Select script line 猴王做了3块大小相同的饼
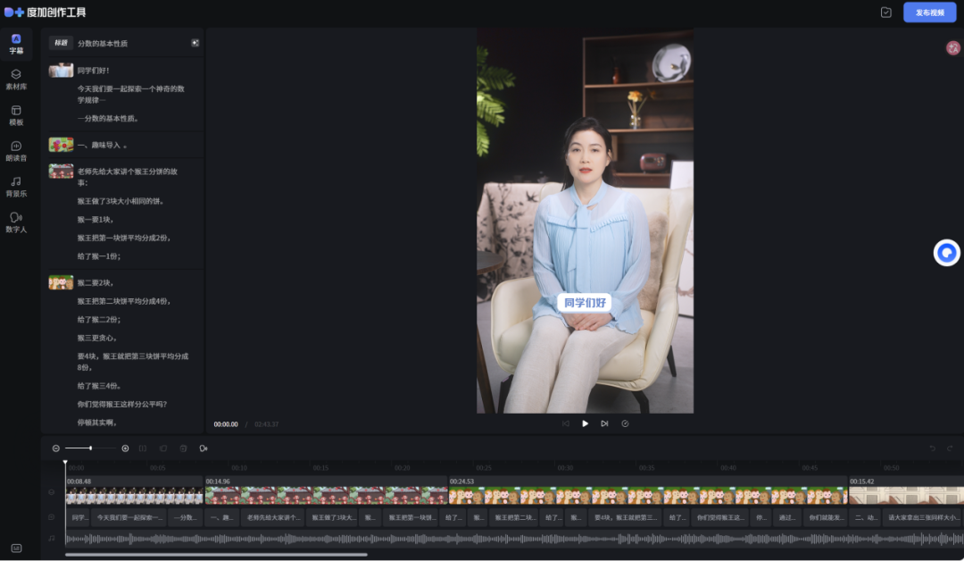 coord(120,201)
